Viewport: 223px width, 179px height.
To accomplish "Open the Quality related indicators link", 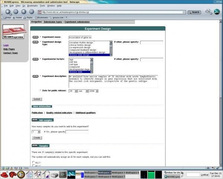I will pos(59,113).
